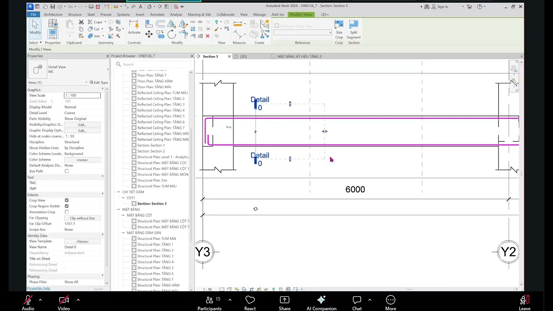Collapse the CHI TIẾT DẦM tree node
Image resolution: width=553 pixels, height=311 pixels.
118,192
